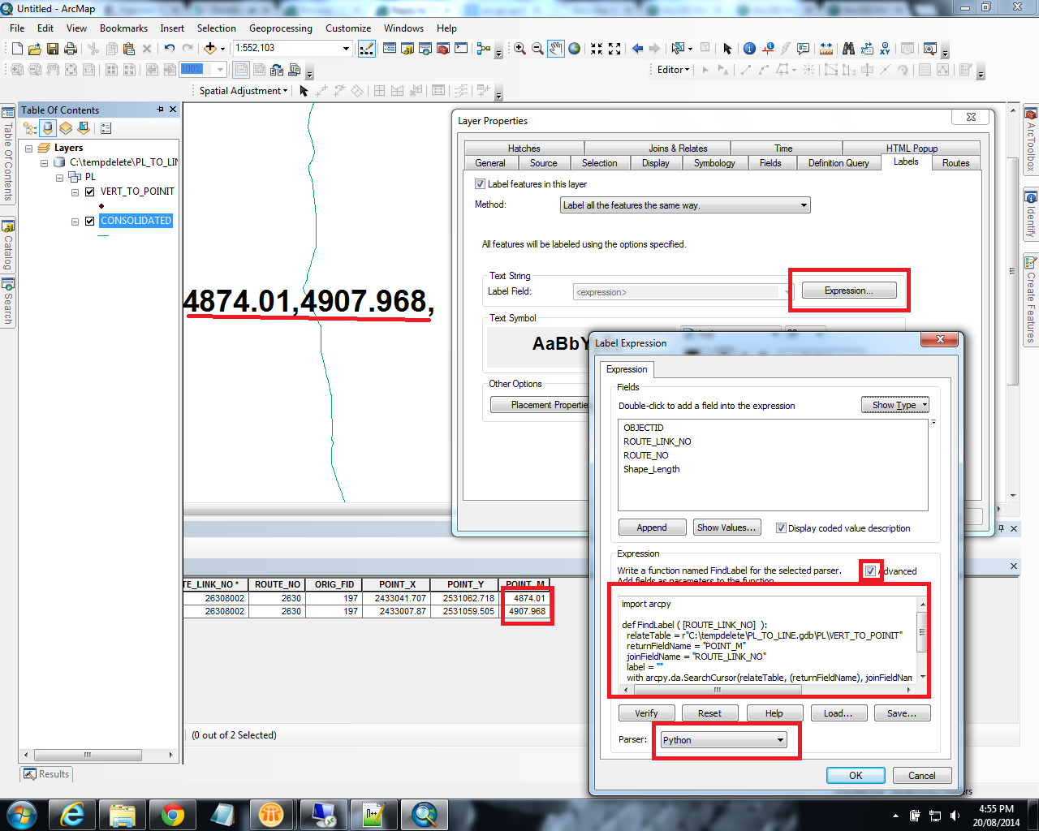Open Google Chrome from the taskbar
This screenshot has height=831, width=1039.
click(x=172, y=814)
